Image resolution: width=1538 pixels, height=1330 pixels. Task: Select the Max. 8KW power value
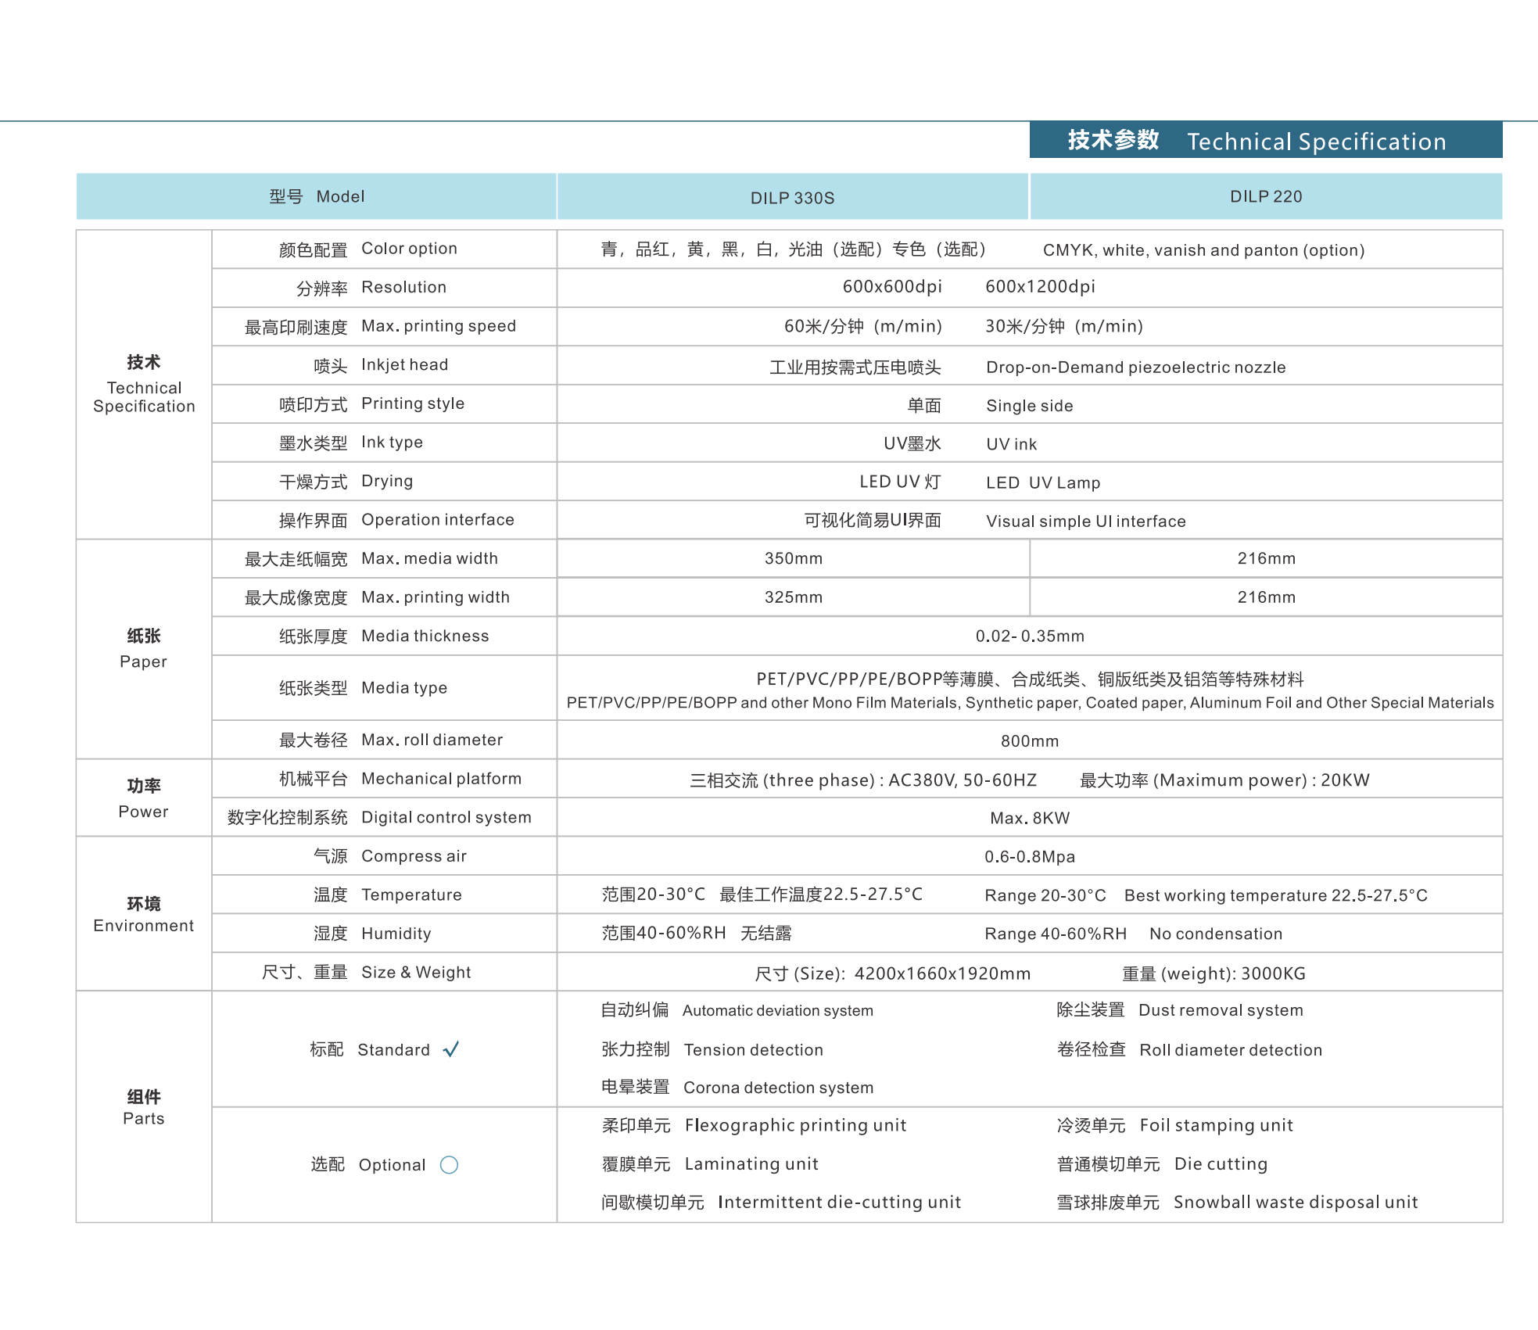click(1029, 818)
